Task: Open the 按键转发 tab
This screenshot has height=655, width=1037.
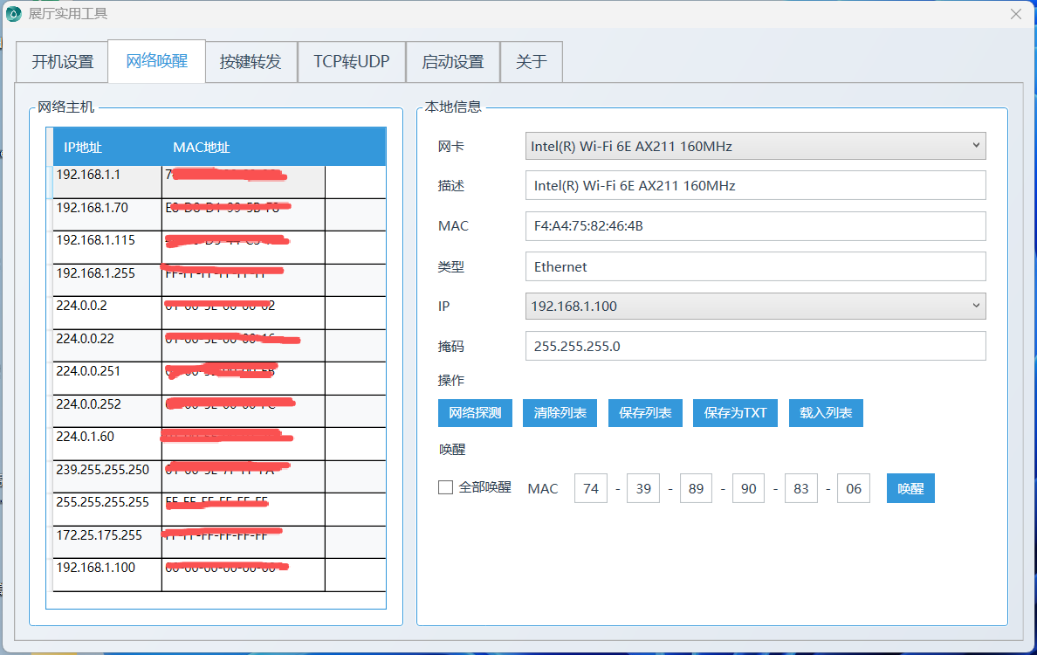Action: (x=251, y=62)
